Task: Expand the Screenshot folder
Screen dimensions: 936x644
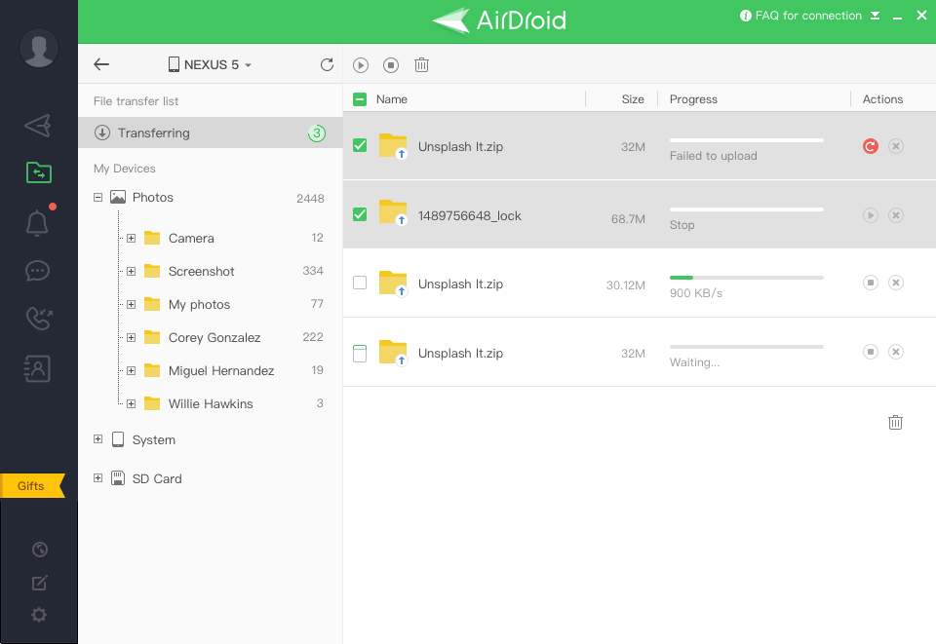Action: tap(132, 271)
